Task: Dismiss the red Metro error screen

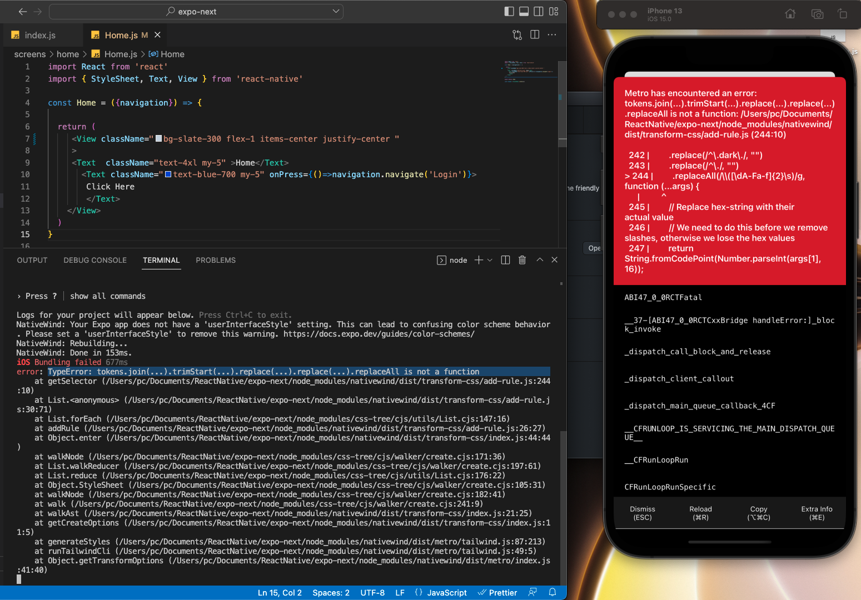Action: click(642, 513)
